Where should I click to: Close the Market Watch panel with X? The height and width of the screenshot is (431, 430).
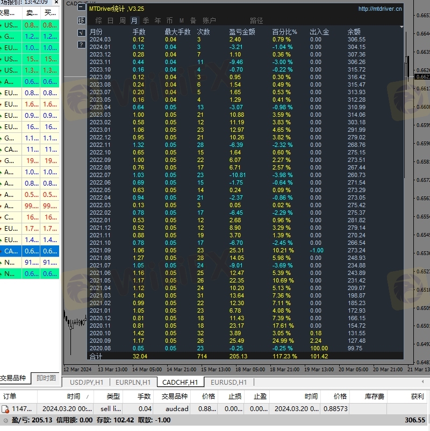(x=56, y=2)
